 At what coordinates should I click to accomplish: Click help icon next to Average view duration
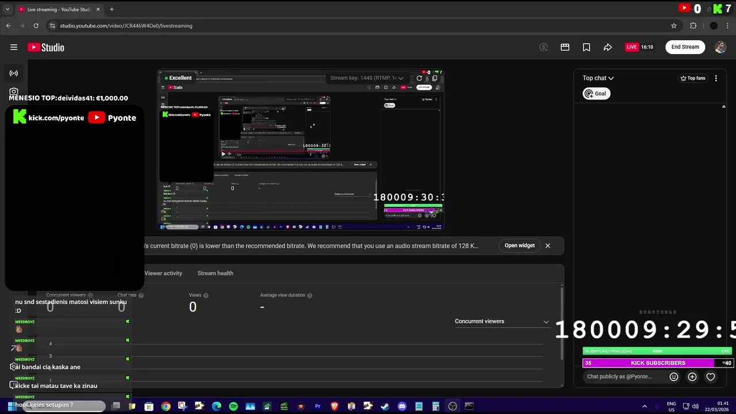click(309, 296)
